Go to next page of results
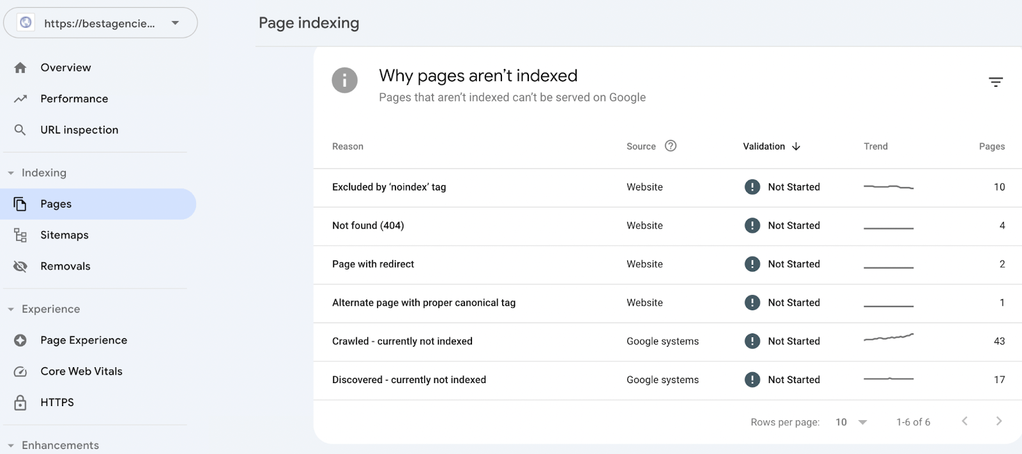1022x454 pixels. pyautogui.click(x=999, y=421)
